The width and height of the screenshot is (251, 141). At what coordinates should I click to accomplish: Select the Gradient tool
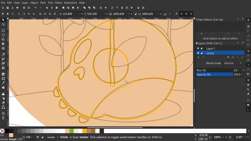3,74
